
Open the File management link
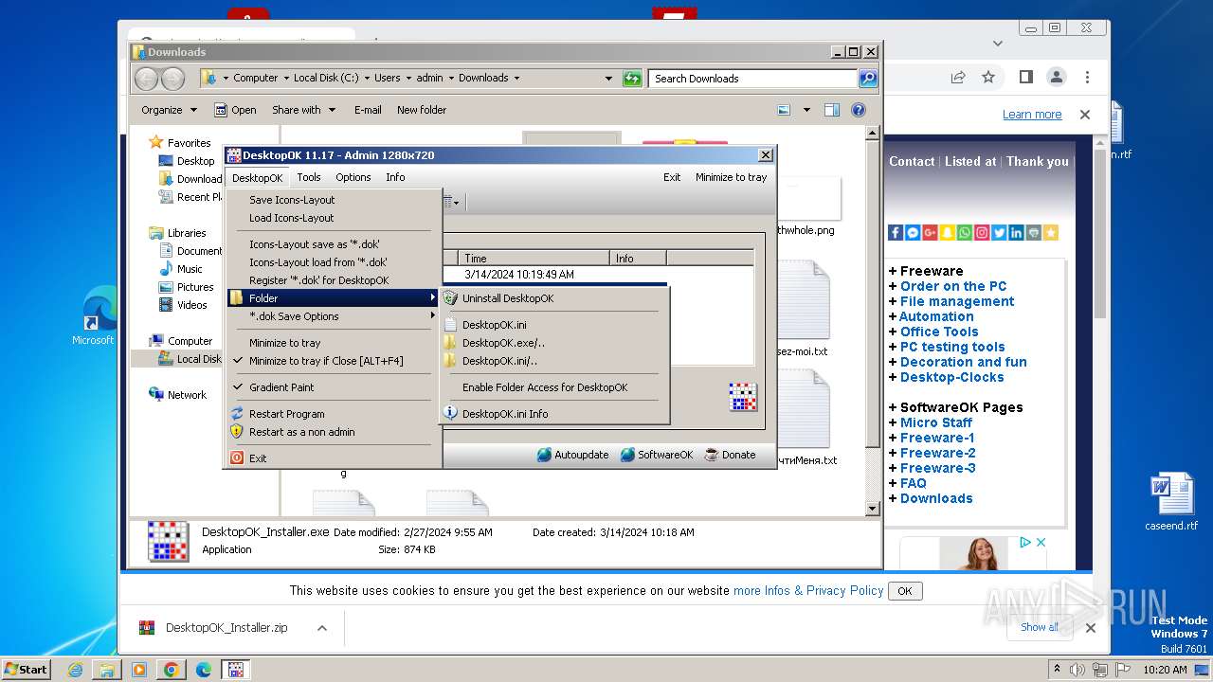coord(956,301)
